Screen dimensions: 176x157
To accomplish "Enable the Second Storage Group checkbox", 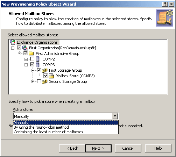I will [39, 81].
